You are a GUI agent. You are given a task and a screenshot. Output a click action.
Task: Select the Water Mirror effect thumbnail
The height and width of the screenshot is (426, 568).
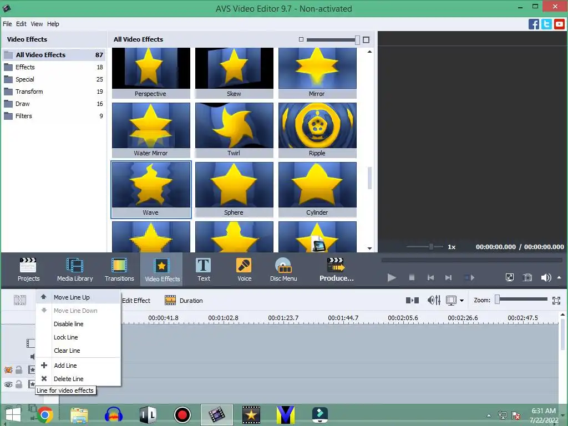coord(151,130)
